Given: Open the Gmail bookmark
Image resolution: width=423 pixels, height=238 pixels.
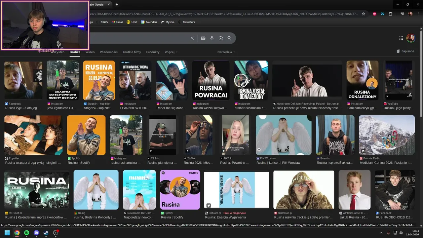Looking at the screenshot, I should 117,22.
